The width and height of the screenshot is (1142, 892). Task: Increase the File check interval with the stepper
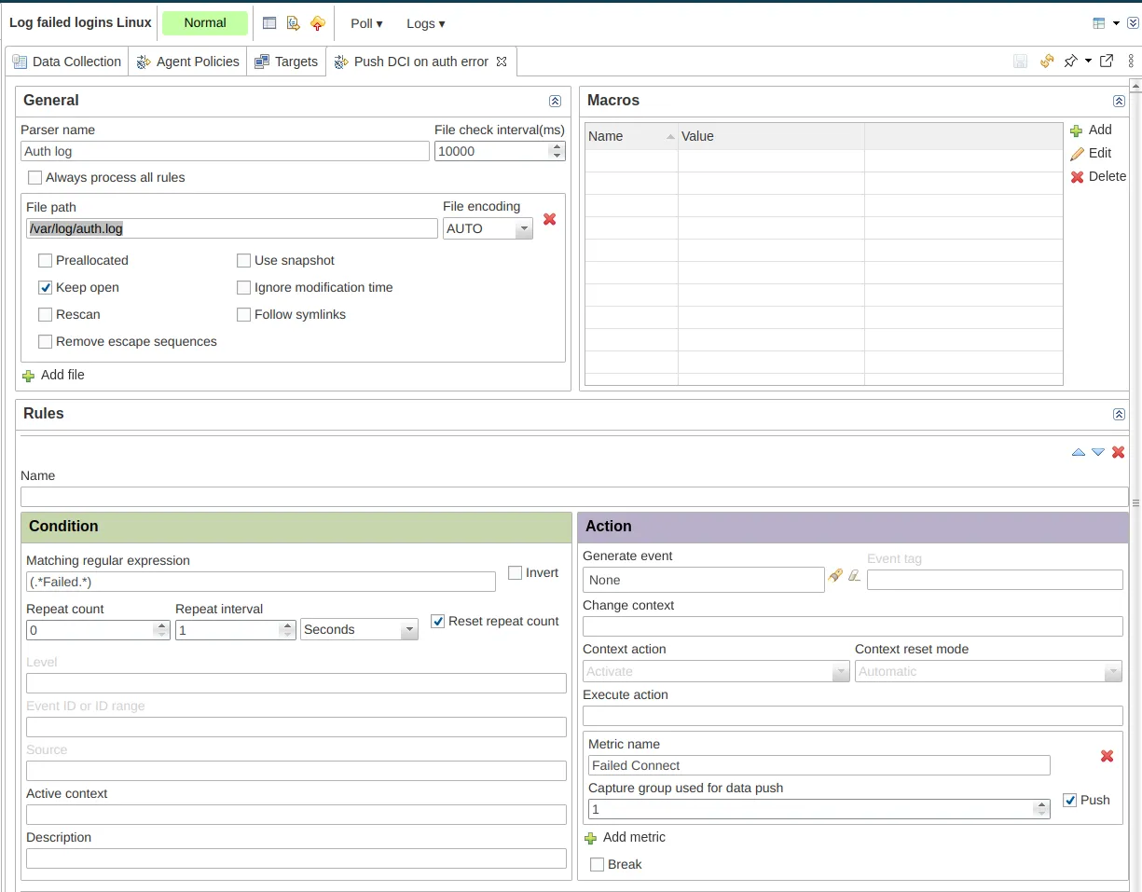557,146
